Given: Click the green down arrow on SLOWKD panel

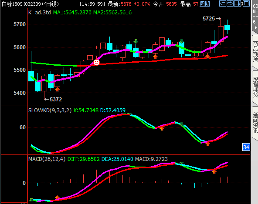Looking at the screenshot, I should (181, 124).
